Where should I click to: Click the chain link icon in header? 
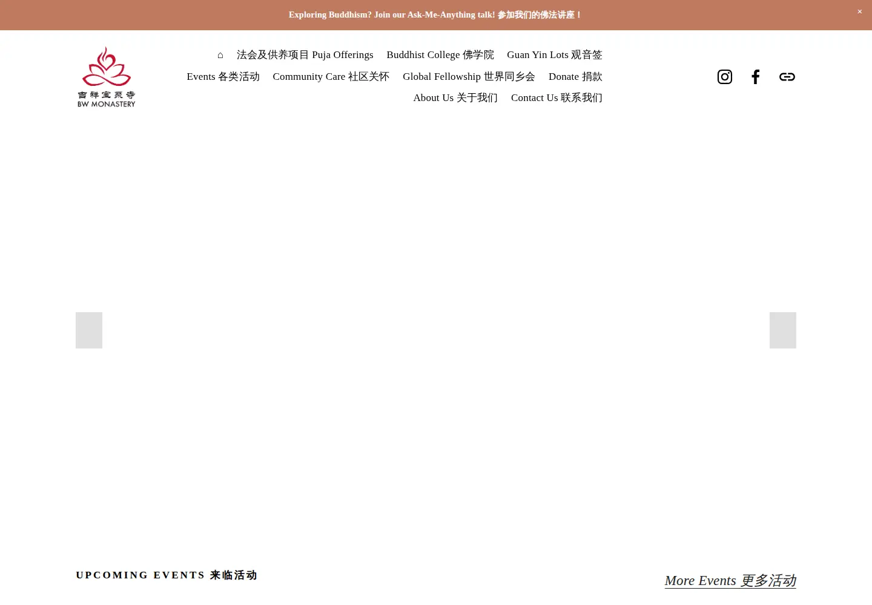click(x=787, y=77)
